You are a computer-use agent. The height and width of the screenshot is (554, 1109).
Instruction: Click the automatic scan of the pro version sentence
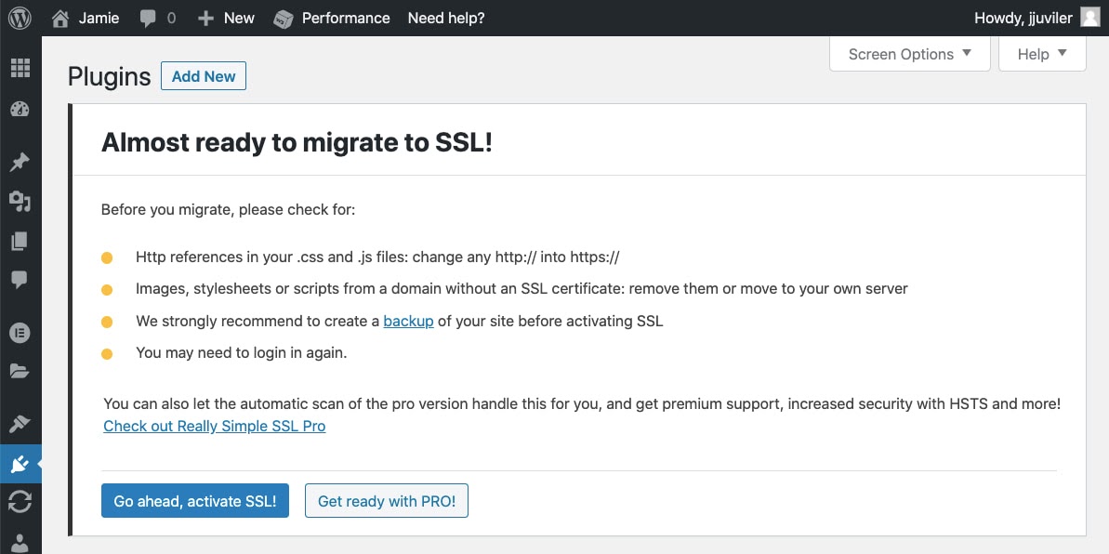point(582,404)
